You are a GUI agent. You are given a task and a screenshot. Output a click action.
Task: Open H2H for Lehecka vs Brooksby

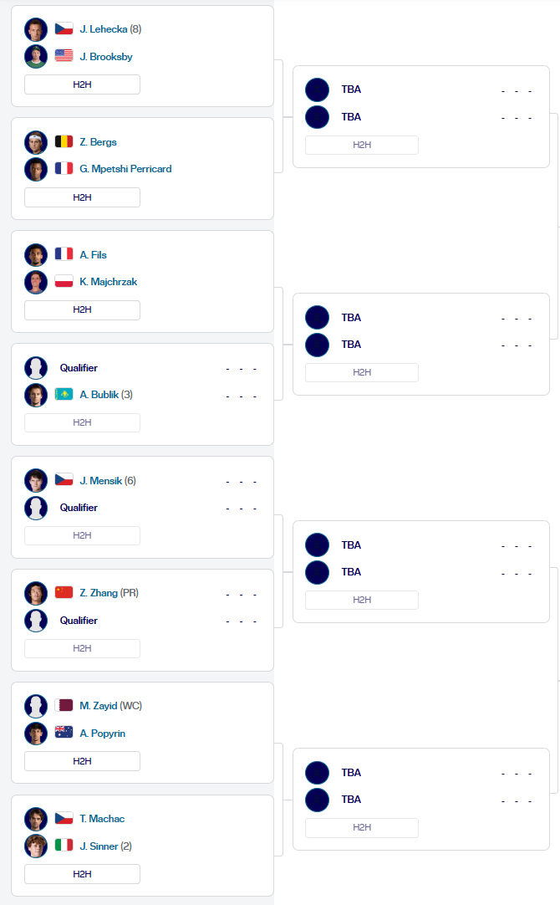pos(82,84)
